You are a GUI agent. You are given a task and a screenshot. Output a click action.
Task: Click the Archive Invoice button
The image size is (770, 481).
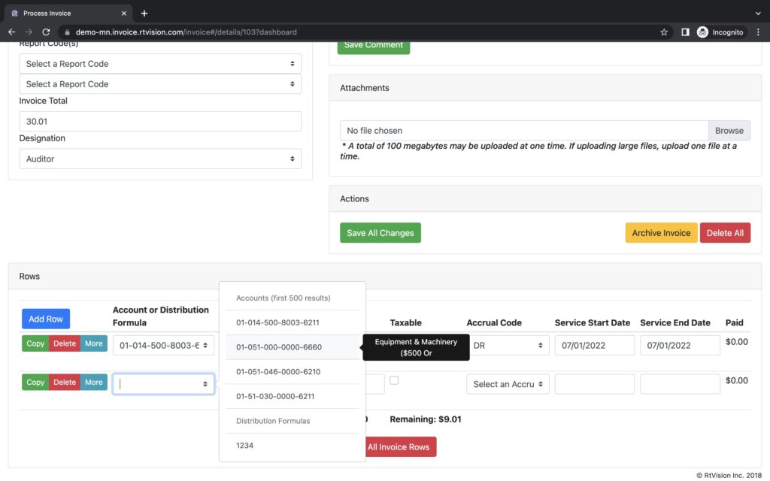tap(660, 232)
